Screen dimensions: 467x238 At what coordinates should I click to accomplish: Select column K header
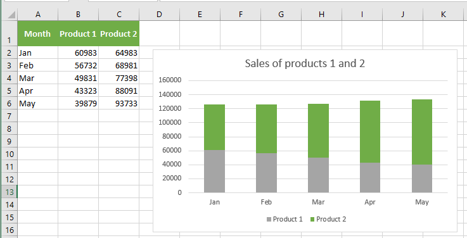pos(443,15)
